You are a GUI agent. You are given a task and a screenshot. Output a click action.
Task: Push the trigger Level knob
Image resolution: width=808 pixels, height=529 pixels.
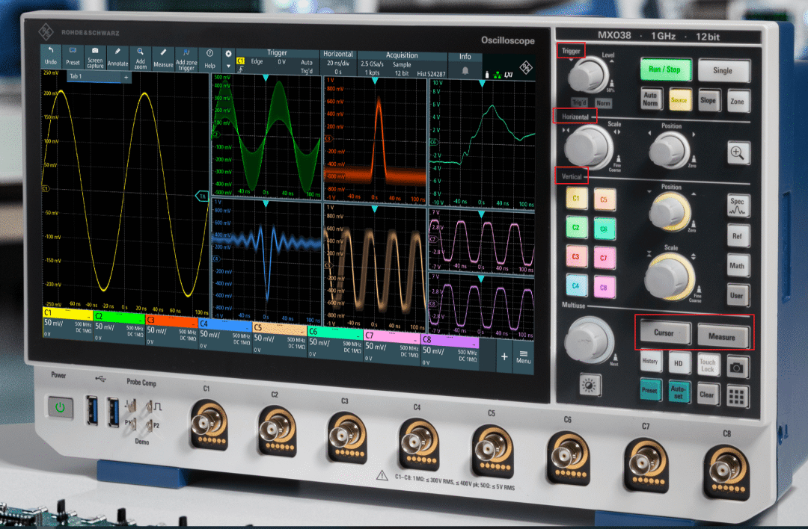(587, 75)
